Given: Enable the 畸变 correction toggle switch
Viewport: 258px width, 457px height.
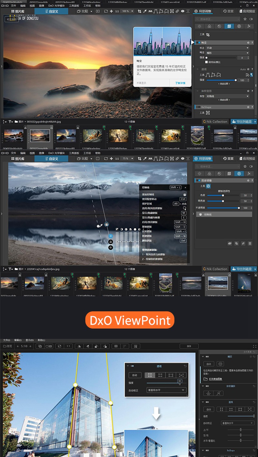Looking at the screenshot, I should click(198, 43).
